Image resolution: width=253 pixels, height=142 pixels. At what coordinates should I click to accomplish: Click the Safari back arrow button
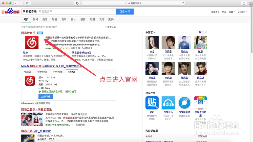point(16,3)
